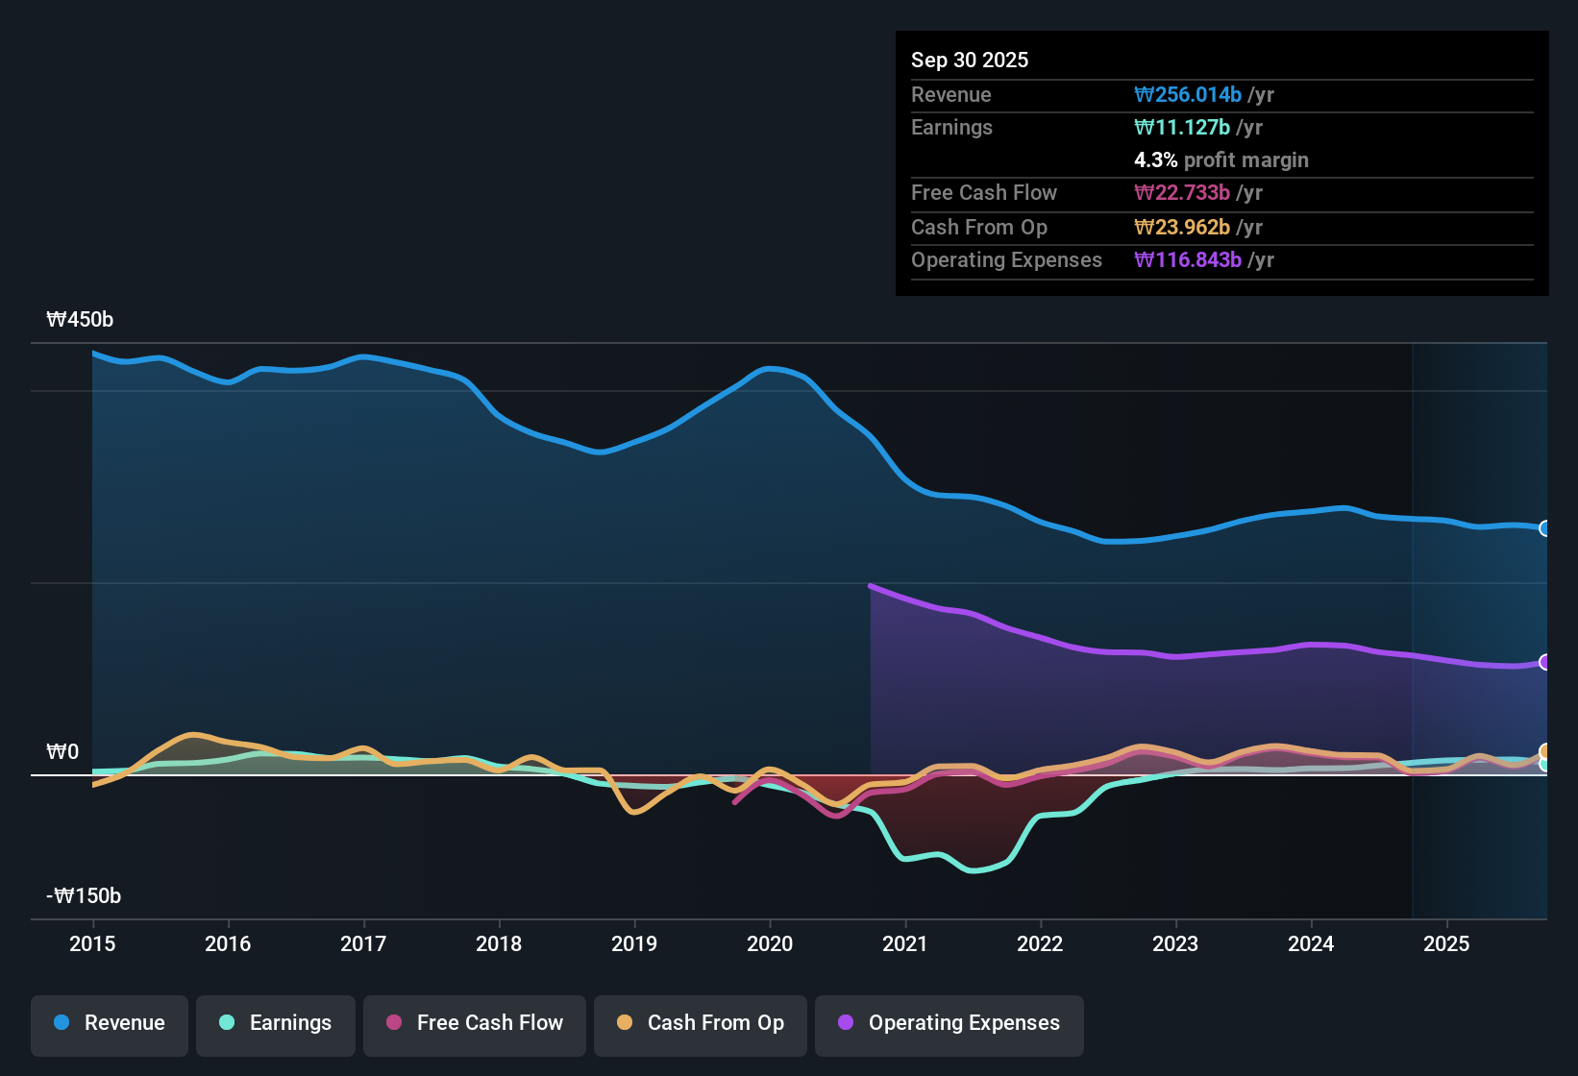Click the ₩256.014b Revenue value

pos(1189,94)
